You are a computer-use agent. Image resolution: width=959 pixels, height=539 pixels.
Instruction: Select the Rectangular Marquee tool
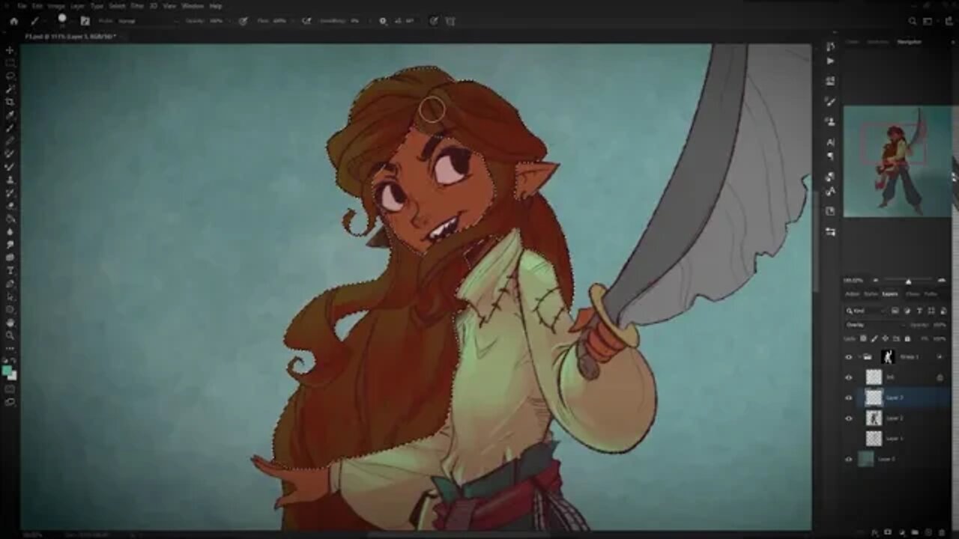pyautogui.click(x=10, y=63)
